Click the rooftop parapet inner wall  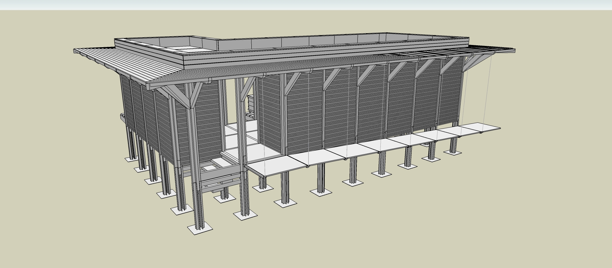[319, 42]
